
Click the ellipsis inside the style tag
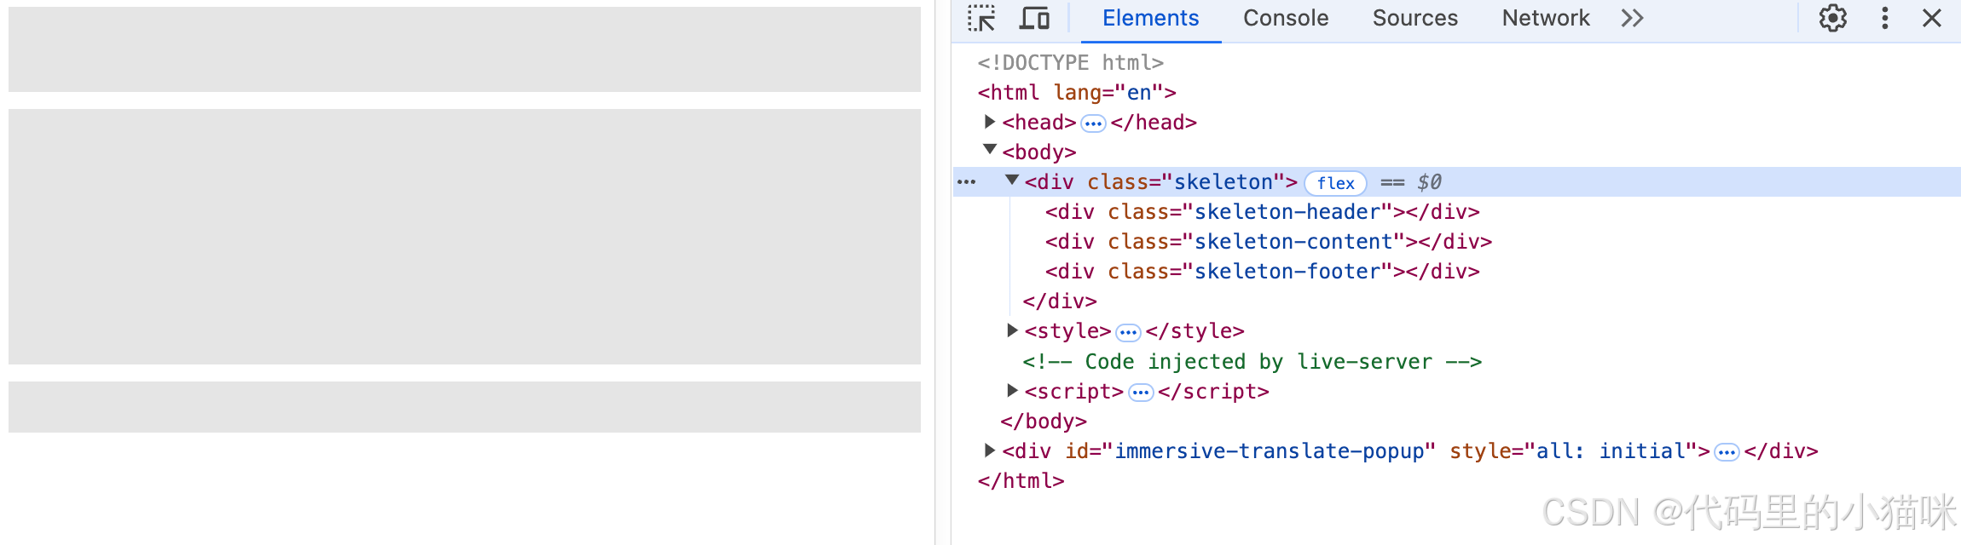point(1128,333)
